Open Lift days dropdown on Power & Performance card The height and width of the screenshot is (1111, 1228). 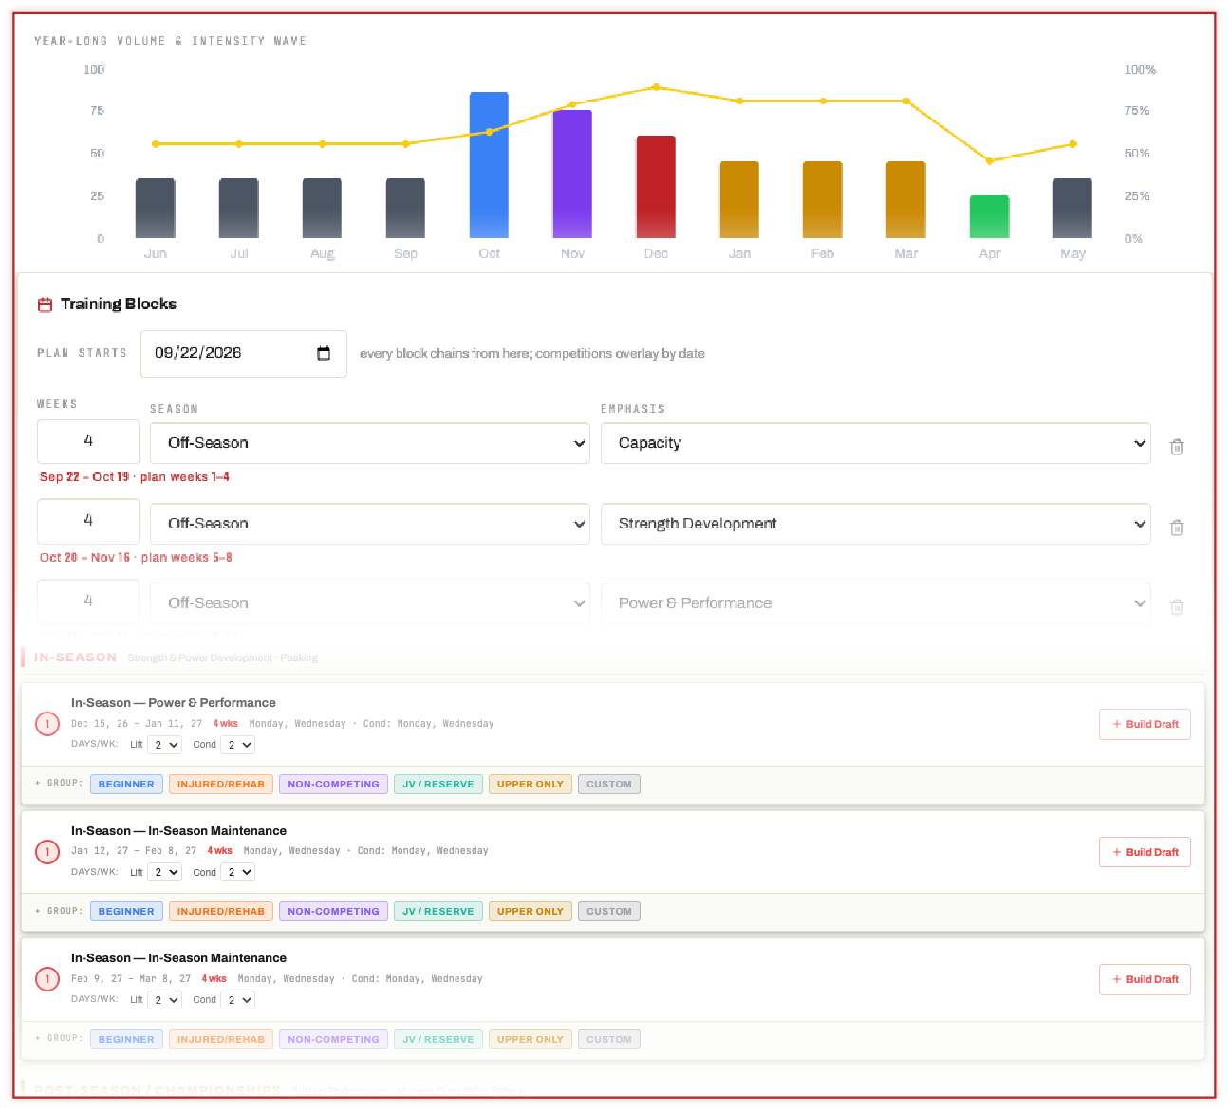[165, 745]
